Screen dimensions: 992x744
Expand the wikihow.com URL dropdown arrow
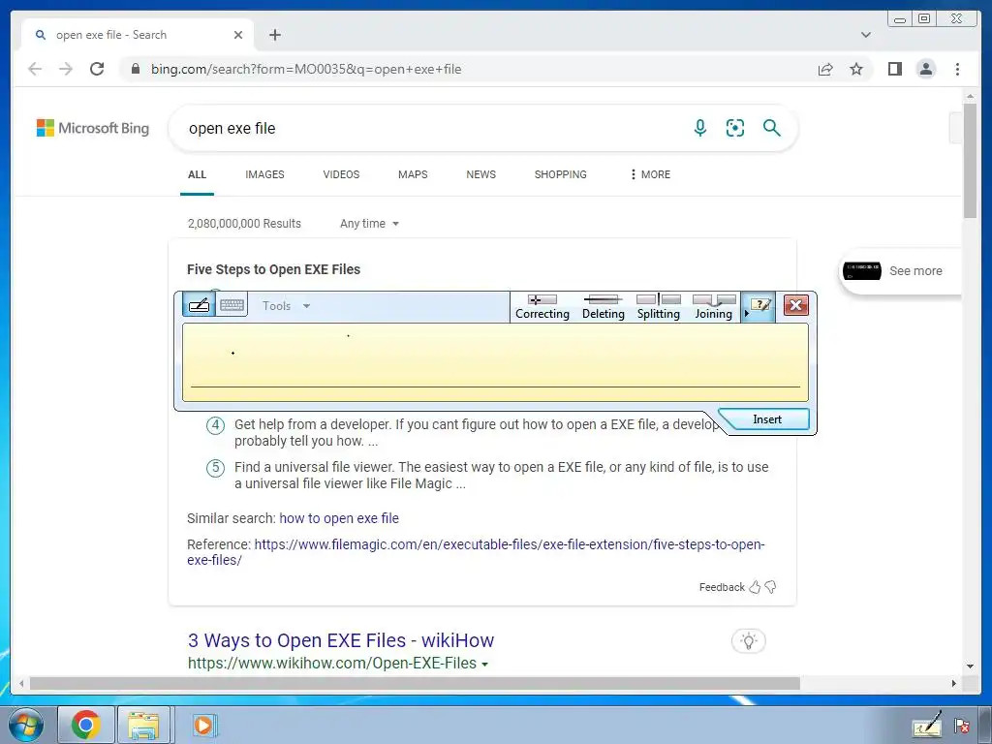pyautogui.click(x=485, y=665)
